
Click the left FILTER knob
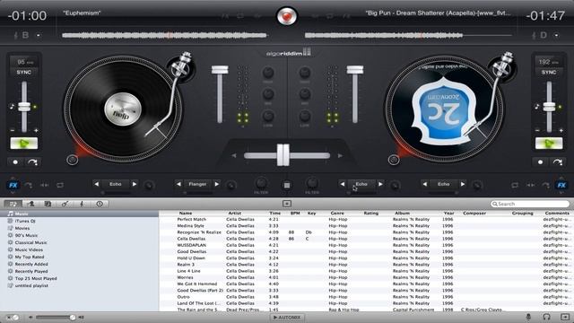pos(261,183)
